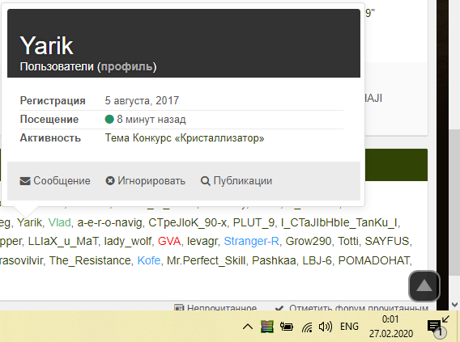460x342 pixels.
Task: Open the red GVA user link
Action: (x=169, y=241)
